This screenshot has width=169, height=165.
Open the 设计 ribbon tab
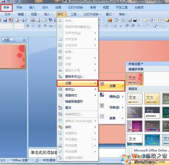coord(45,8)
